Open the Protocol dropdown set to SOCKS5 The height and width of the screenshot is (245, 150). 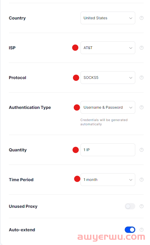[108, 78]
